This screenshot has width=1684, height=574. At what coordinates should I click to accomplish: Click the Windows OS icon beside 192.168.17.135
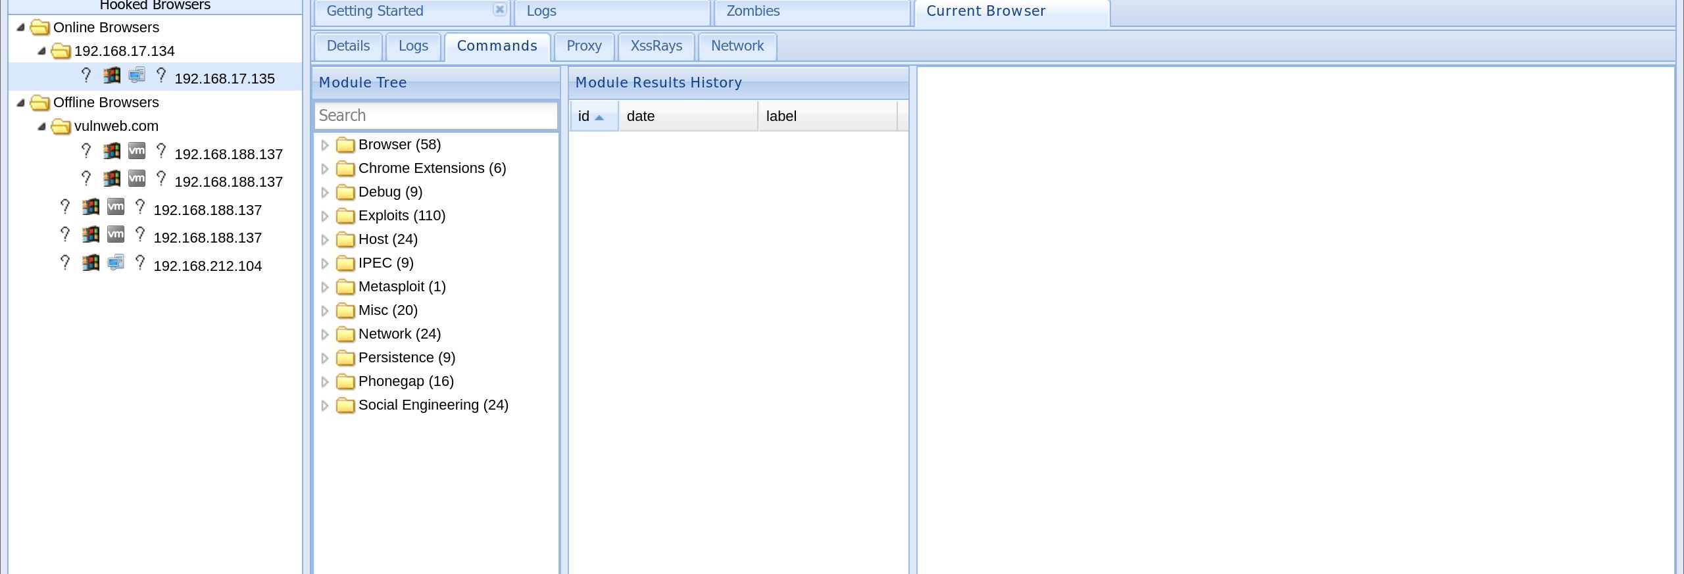[x=111, y=76]
